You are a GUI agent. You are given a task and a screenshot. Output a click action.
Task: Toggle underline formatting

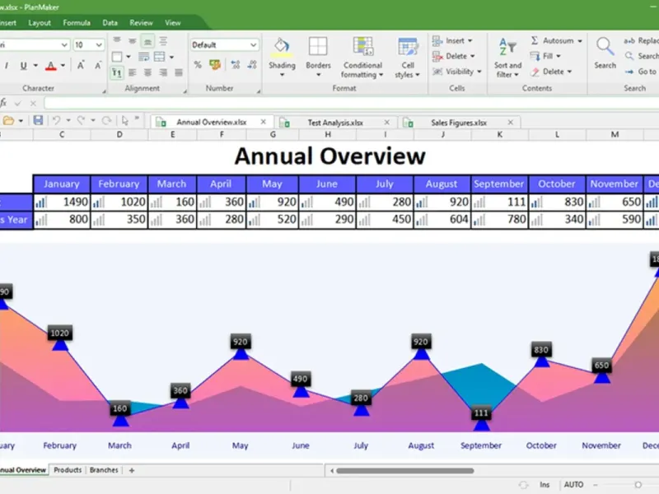pyautogui.click(x=24, y=66)
